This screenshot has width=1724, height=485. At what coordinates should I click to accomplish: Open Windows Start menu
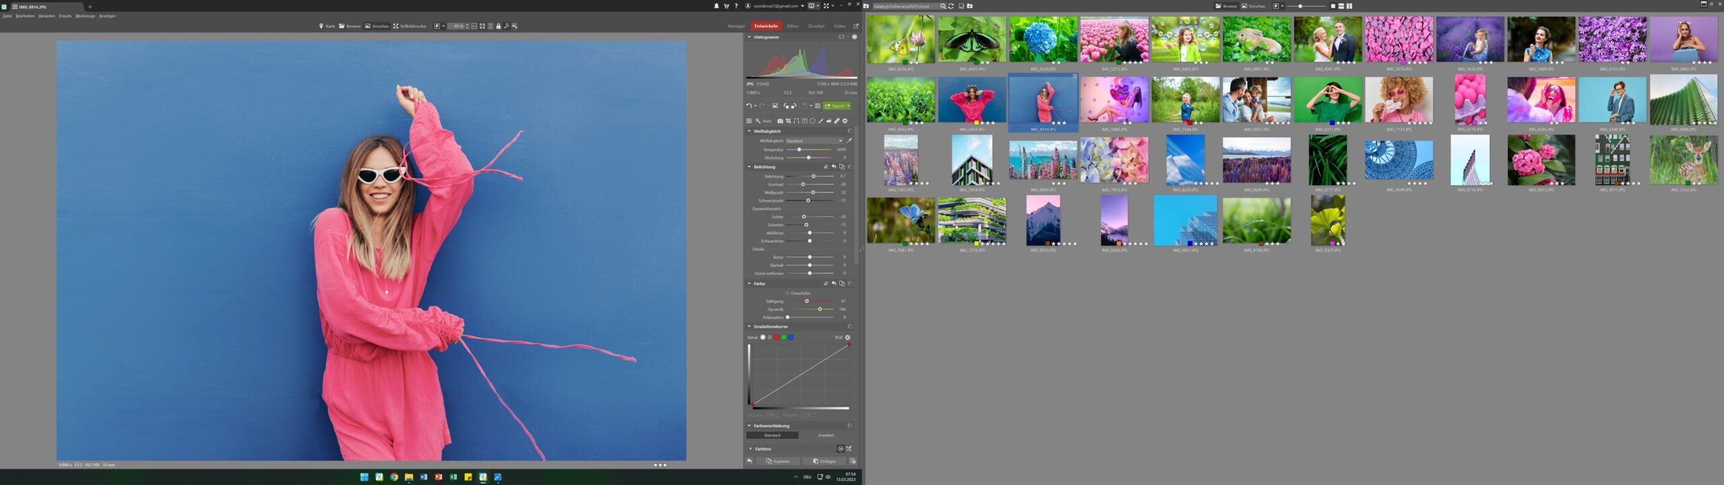tap(364, 477)
